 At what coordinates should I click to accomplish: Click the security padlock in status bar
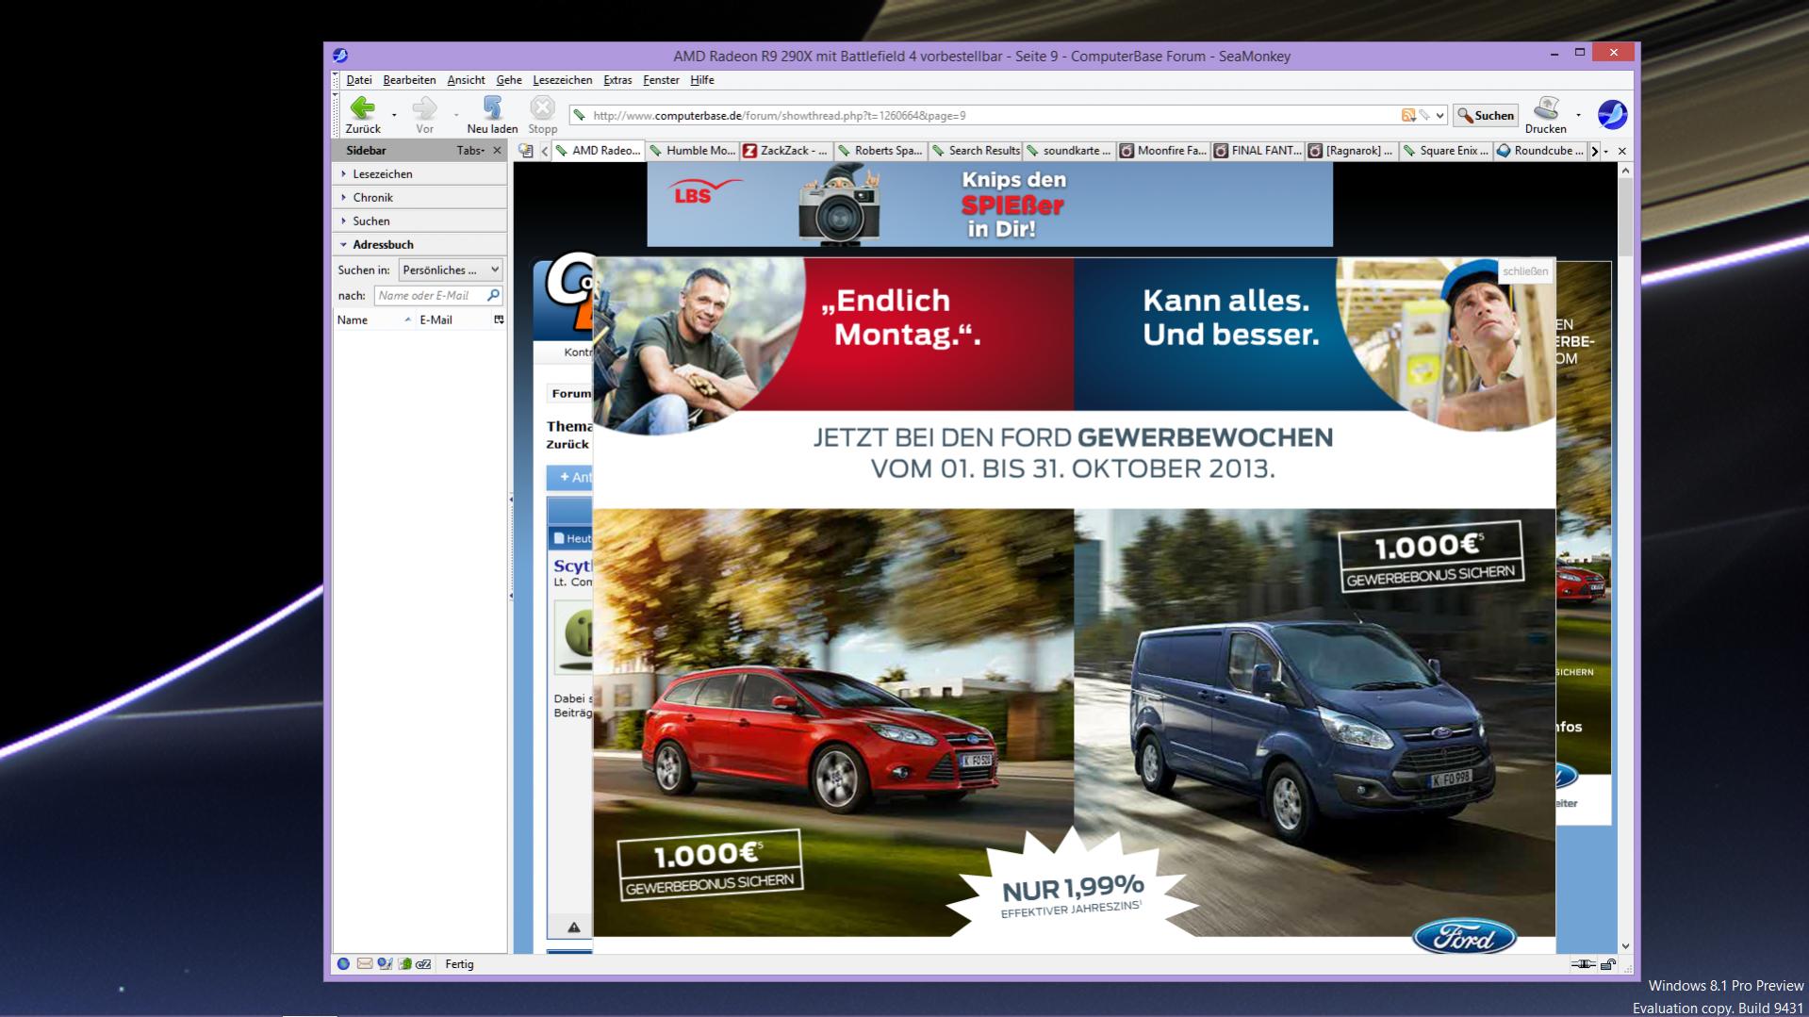click(1608, 964)
